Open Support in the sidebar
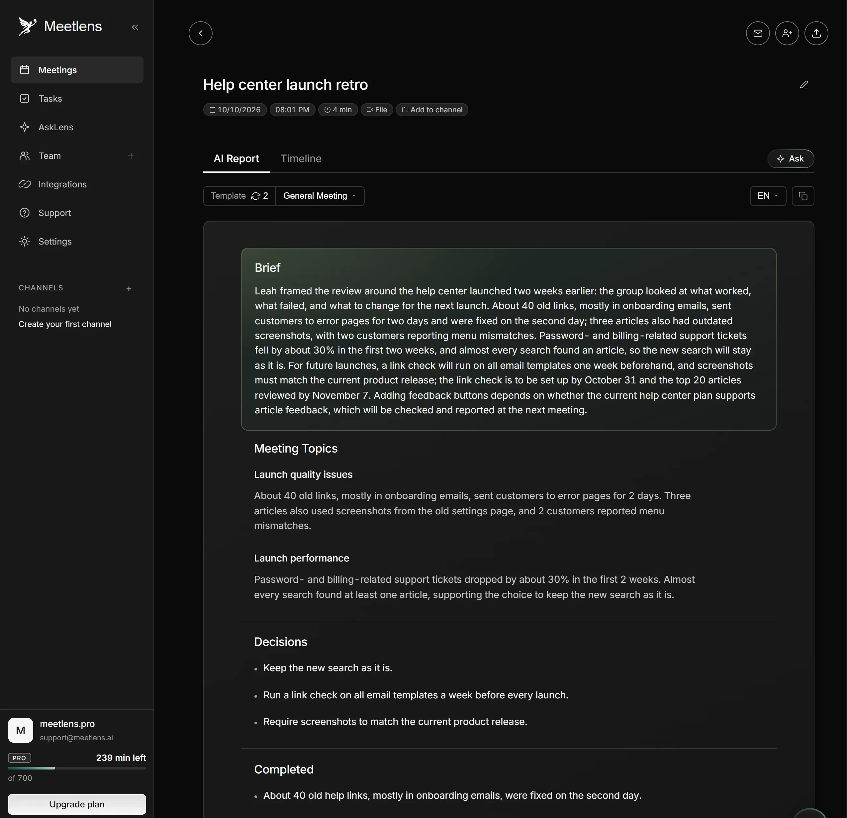 tap(77, 212)
